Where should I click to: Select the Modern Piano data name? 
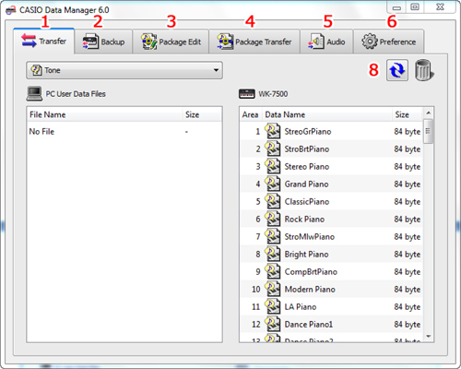tap(310, 290)
